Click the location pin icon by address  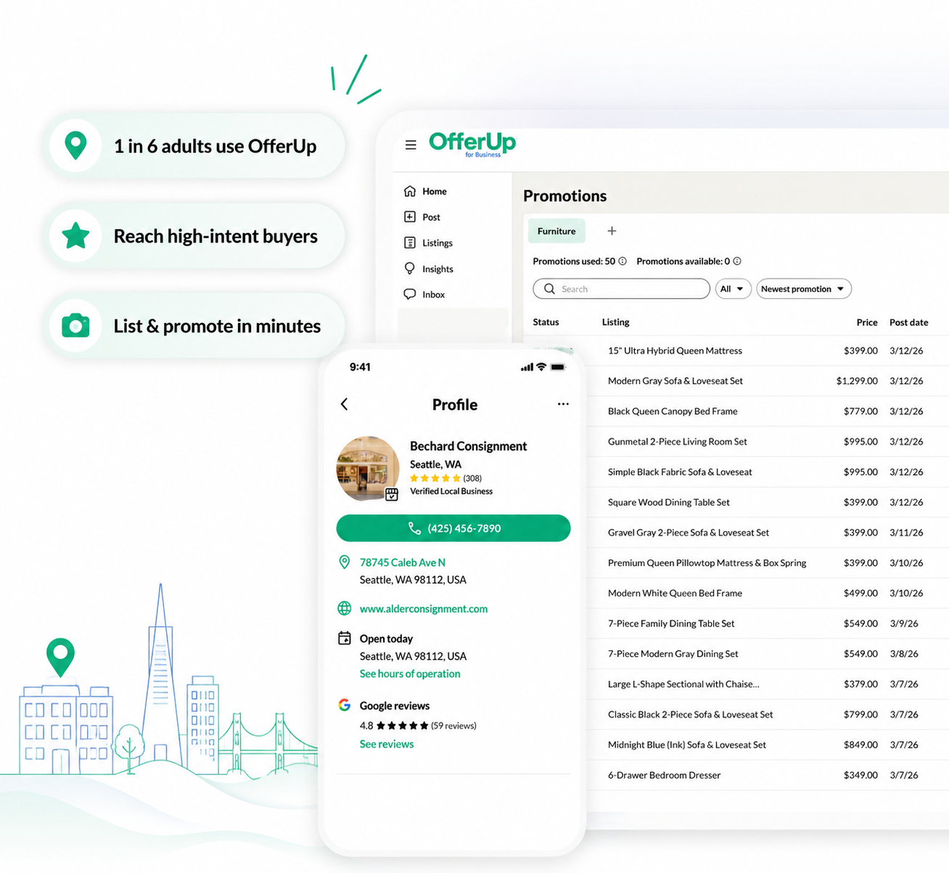[x=345, y=562]
